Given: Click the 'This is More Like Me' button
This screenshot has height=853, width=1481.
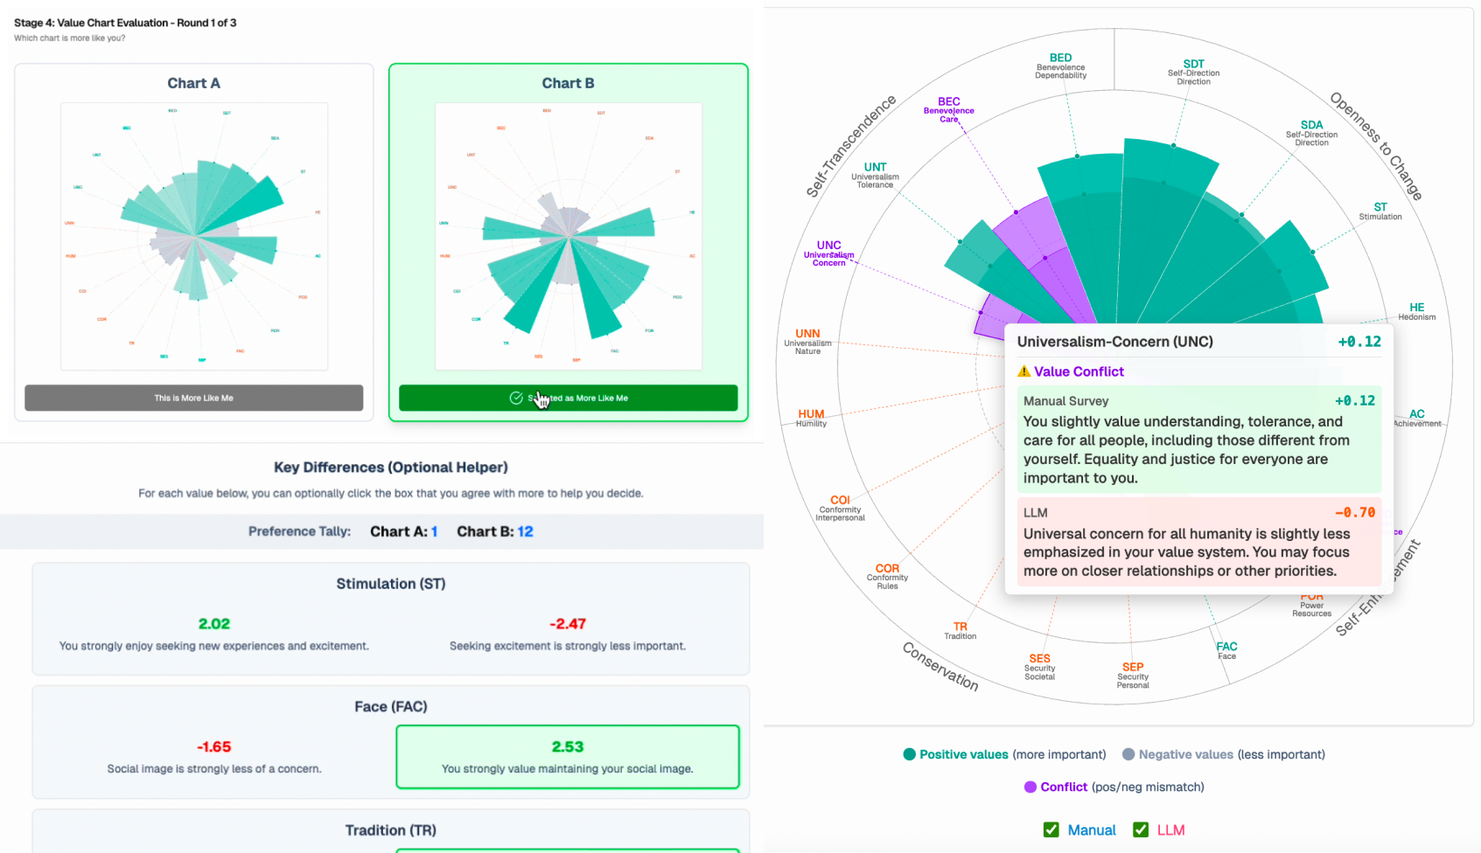Looking at the screenshot, I should click(x=193, y=398).
